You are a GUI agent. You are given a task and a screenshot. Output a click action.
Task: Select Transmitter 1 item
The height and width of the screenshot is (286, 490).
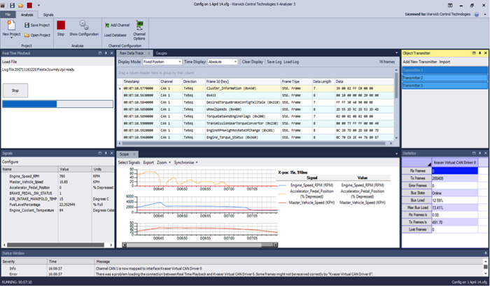point(444,70)
